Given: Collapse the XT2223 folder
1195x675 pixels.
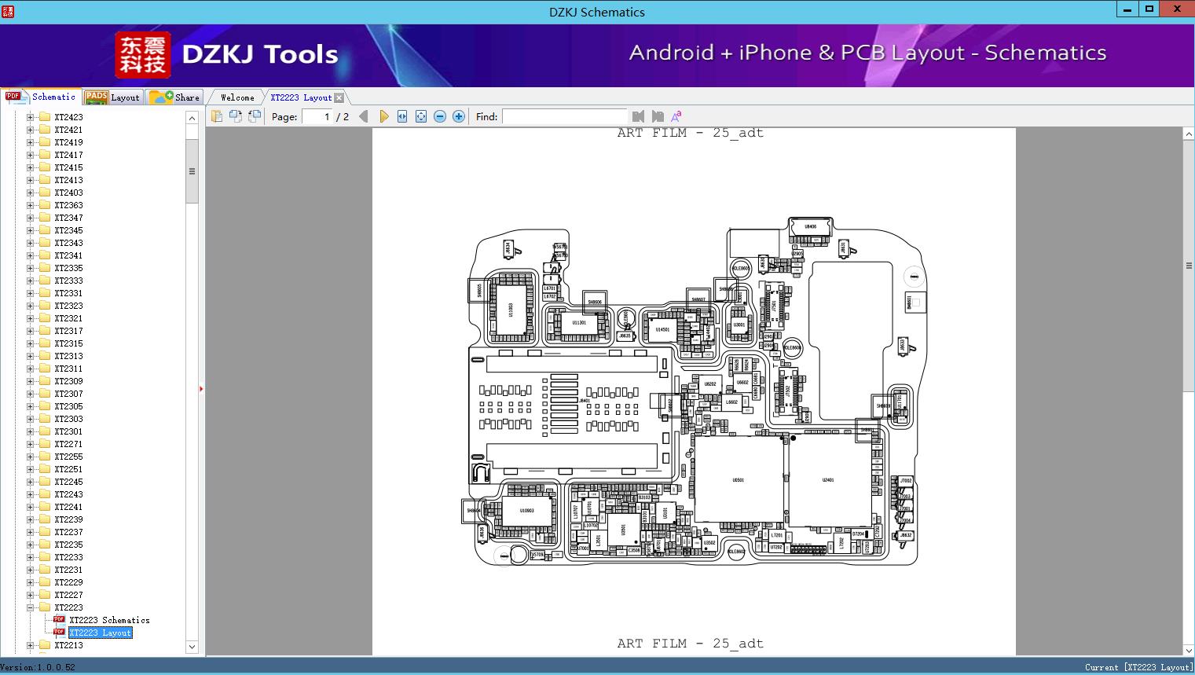Looking at the screenshot, I should click(31, 607).
